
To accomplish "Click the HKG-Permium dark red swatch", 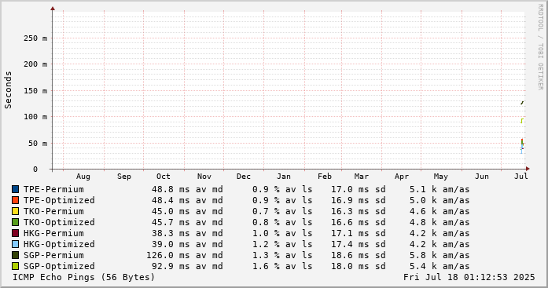I will coord(16,233).
